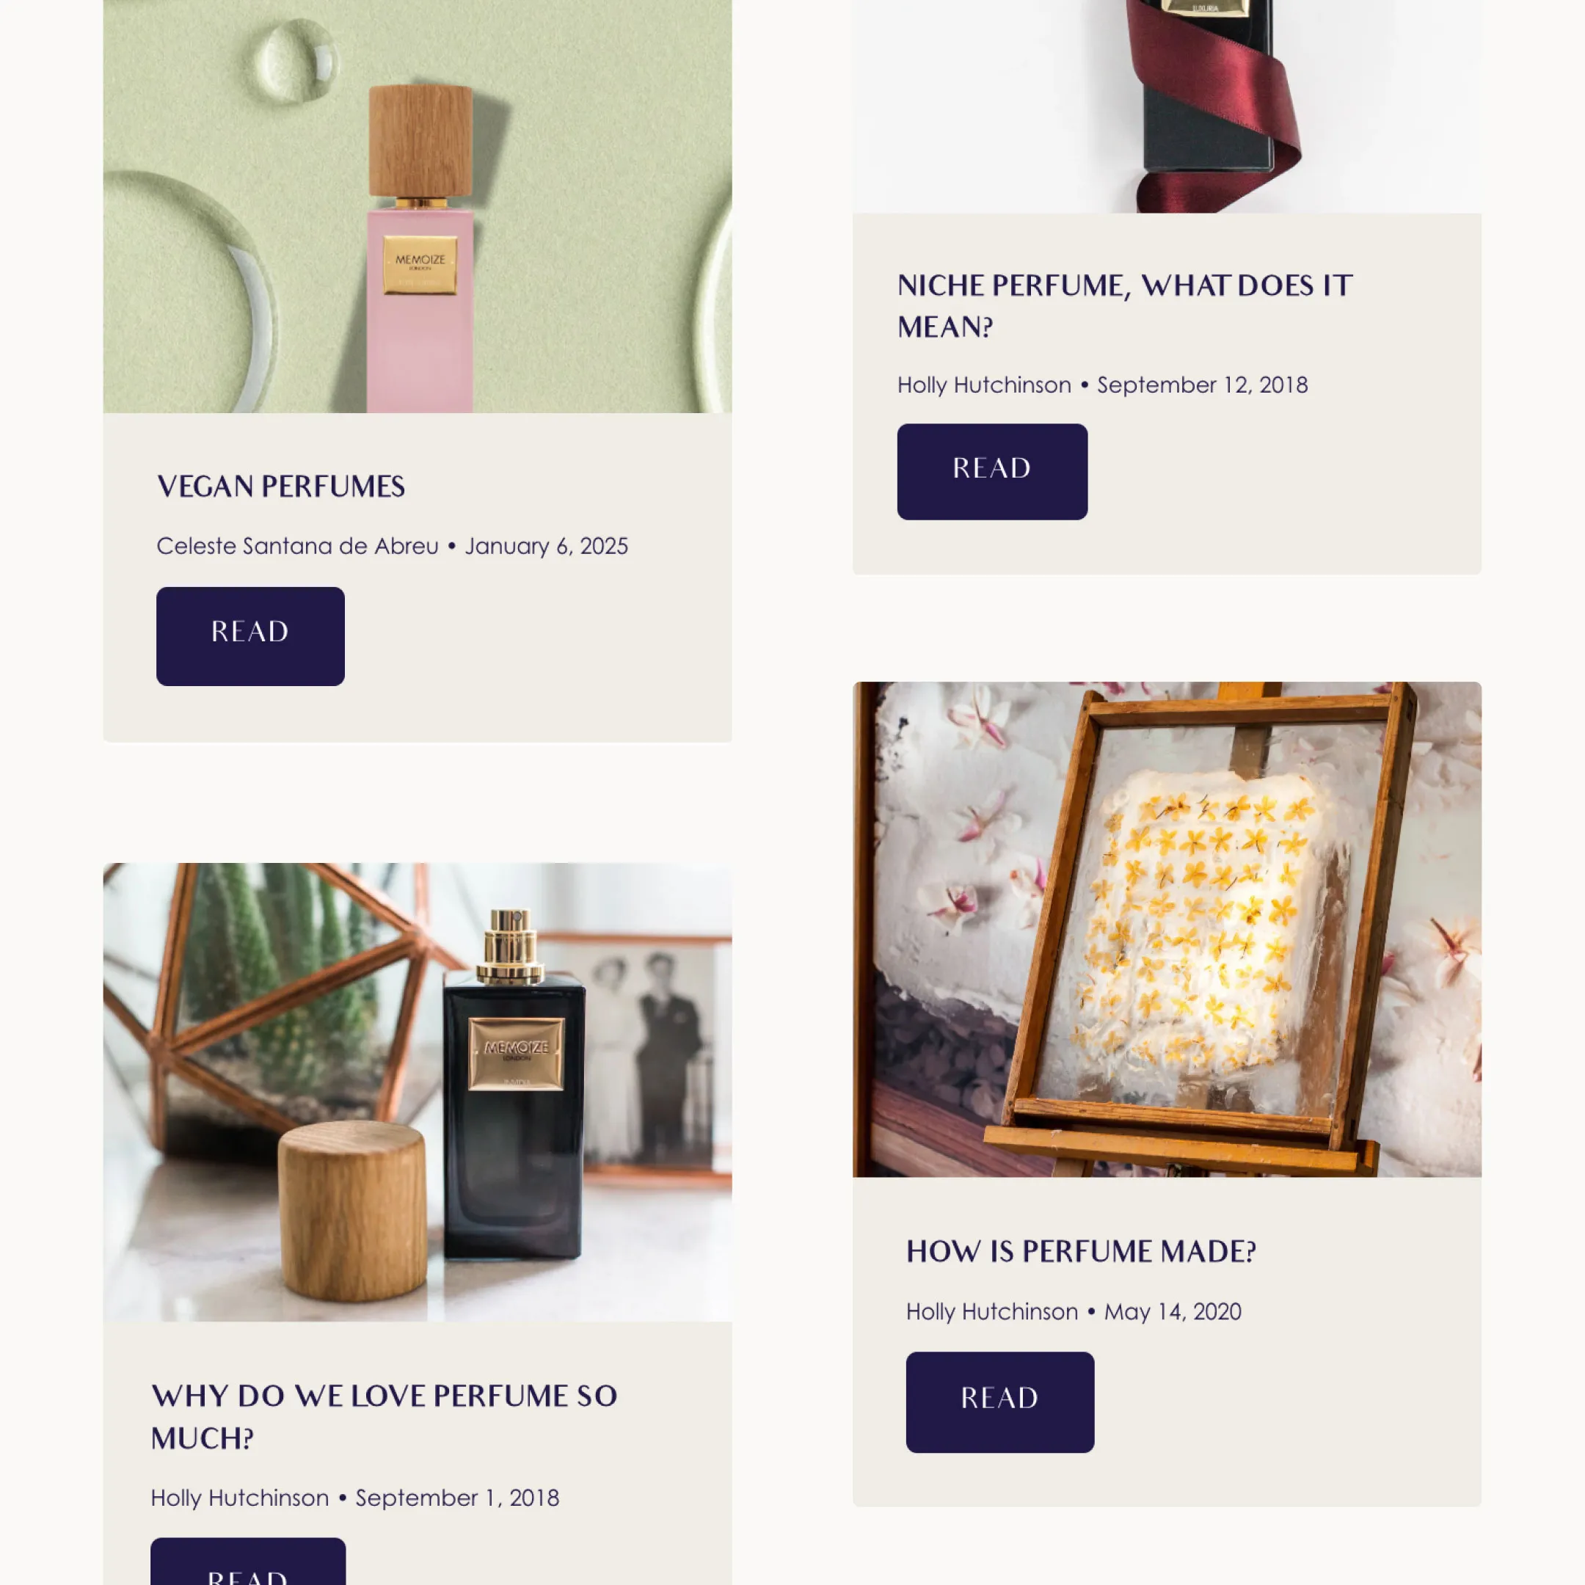This screenshot has width=1585, height=1585.
Task: Click the pink Memoize bottle image
Action: pos(418,206)
